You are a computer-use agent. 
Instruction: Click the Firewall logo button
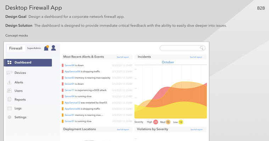tap(16, 48)
